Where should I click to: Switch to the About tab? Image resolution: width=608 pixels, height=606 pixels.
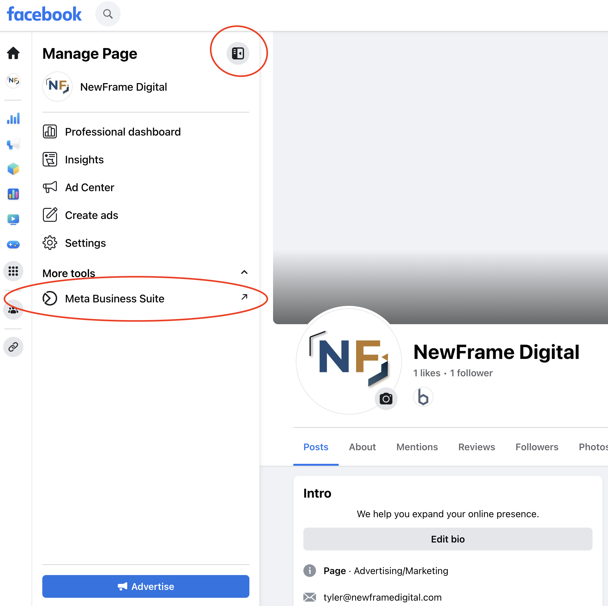pyautogui.click(x=362, y=447)
